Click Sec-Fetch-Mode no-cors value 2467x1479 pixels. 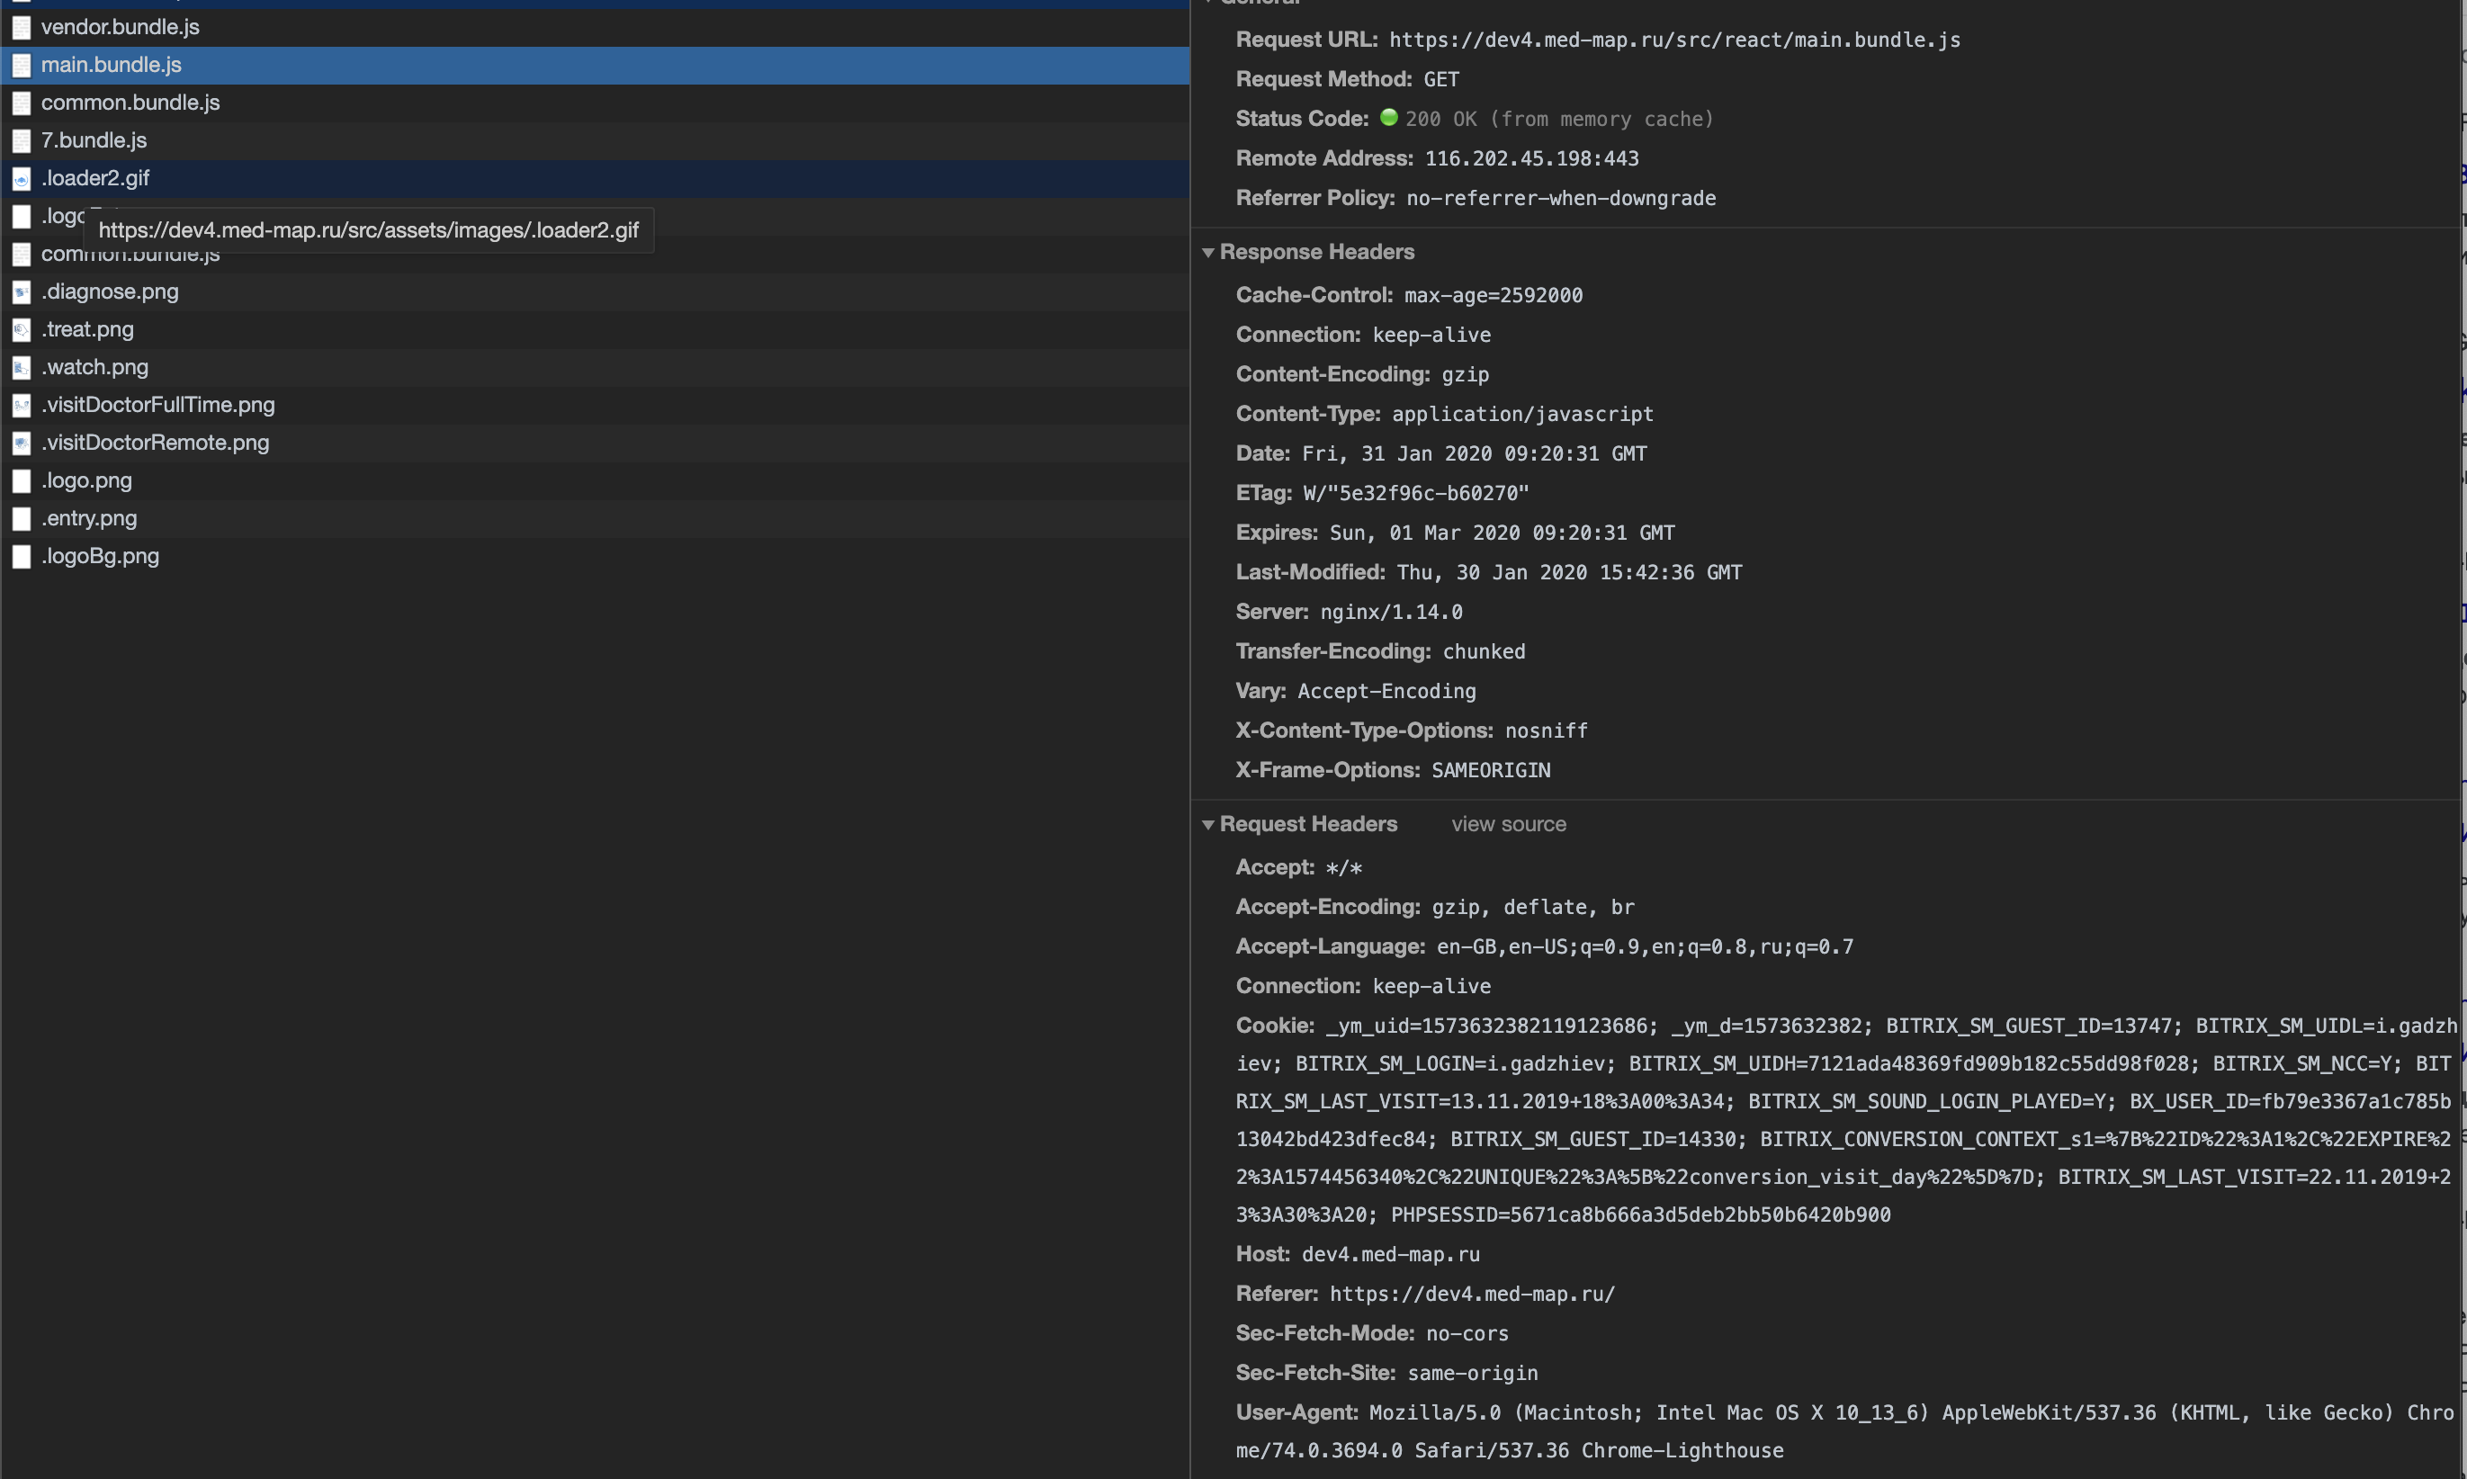pyautogui.click(x=1467, y=1333)
